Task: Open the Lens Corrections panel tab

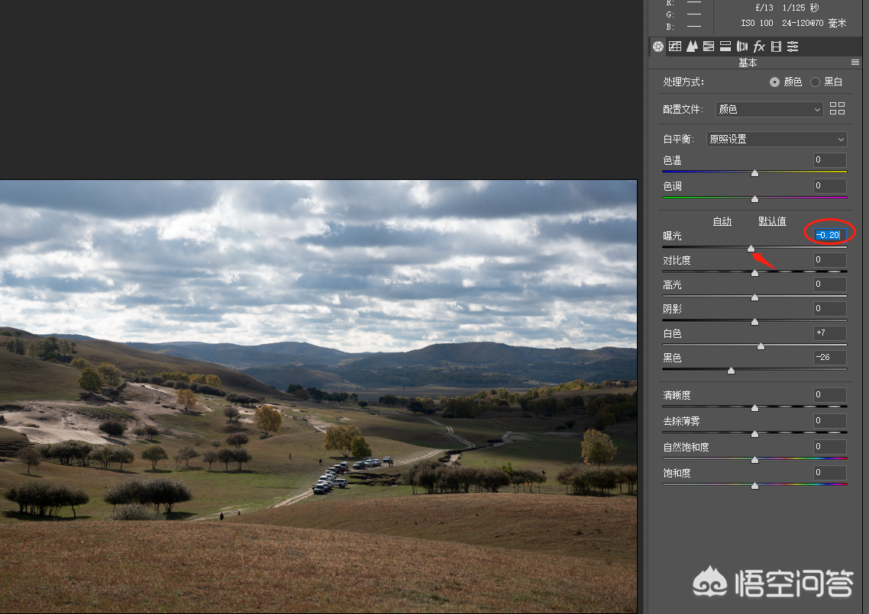Action: tap(742, 47)
